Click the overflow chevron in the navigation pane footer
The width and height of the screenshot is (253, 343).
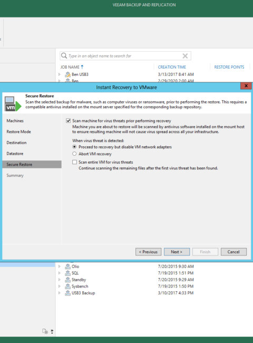[x=52, y=331]
